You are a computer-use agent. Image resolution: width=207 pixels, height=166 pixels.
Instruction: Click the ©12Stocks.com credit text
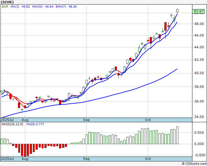coord(194,164)
